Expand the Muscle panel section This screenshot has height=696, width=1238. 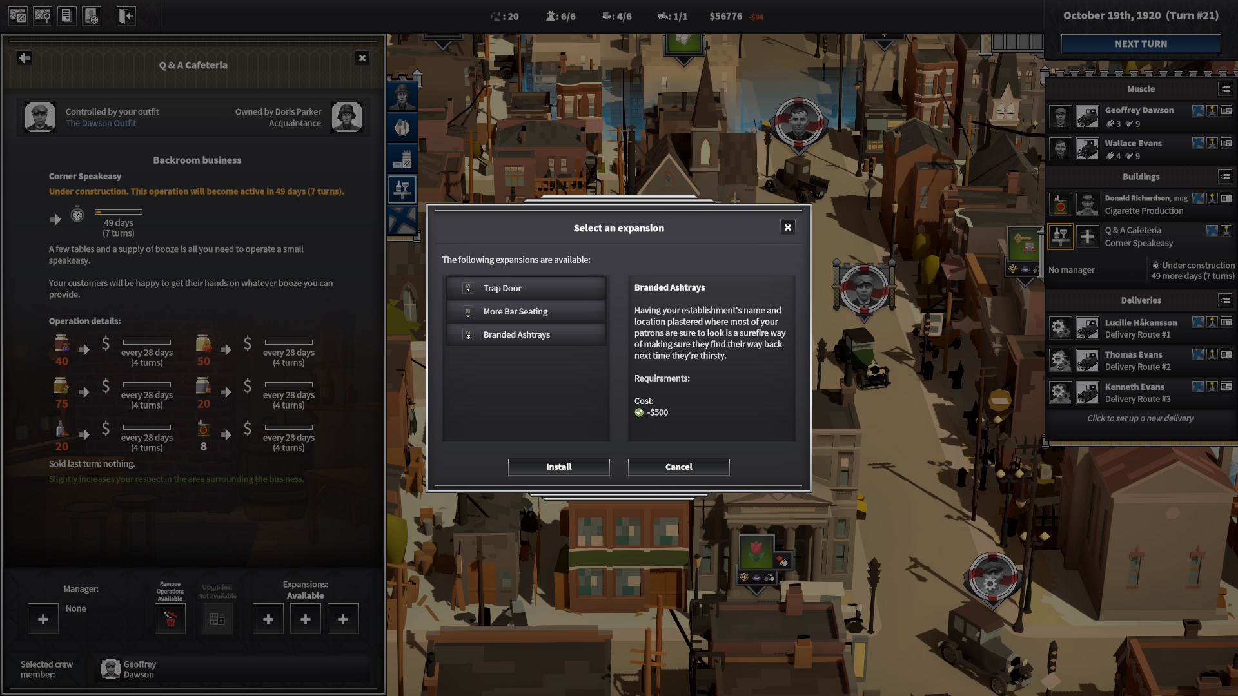pyautogui.click(x=1222, y=88)
